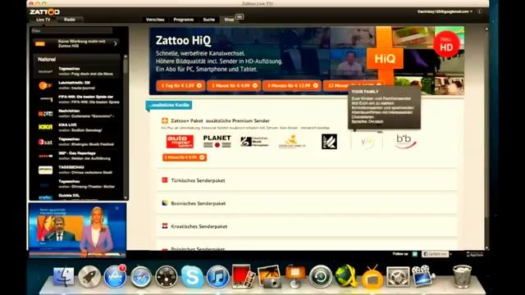
Task: Click the 'zusätzliche Kanäle' label tag
Action: click(169, 105)
